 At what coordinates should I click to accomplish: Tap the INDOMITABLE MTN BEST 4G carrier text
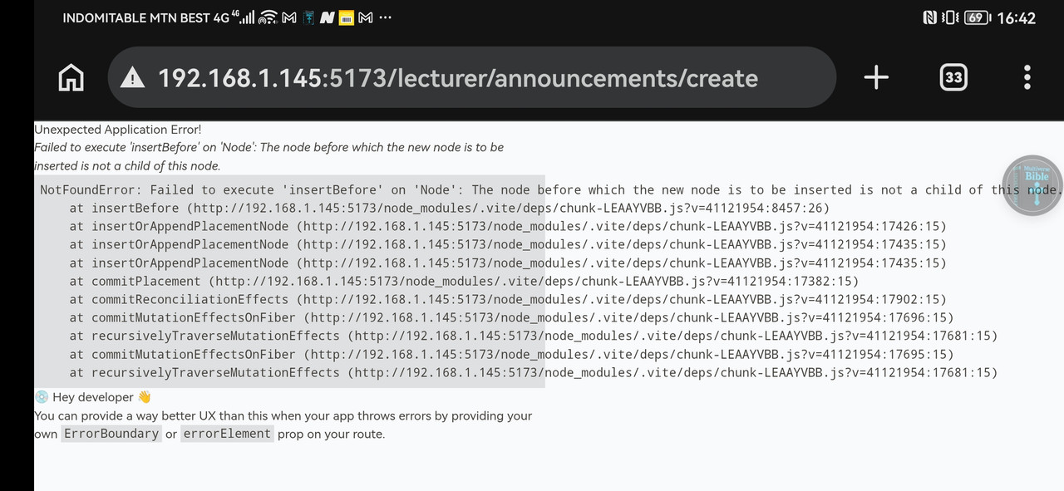tap(146, 17)
